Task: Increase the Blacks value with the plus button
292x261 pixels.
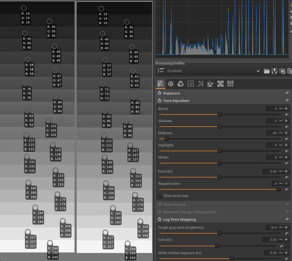Action: [x=286, y=109]
